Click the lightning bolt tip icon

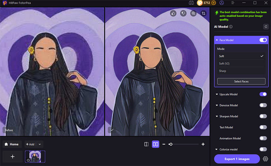pyautogui.click(x=216, y=13)
